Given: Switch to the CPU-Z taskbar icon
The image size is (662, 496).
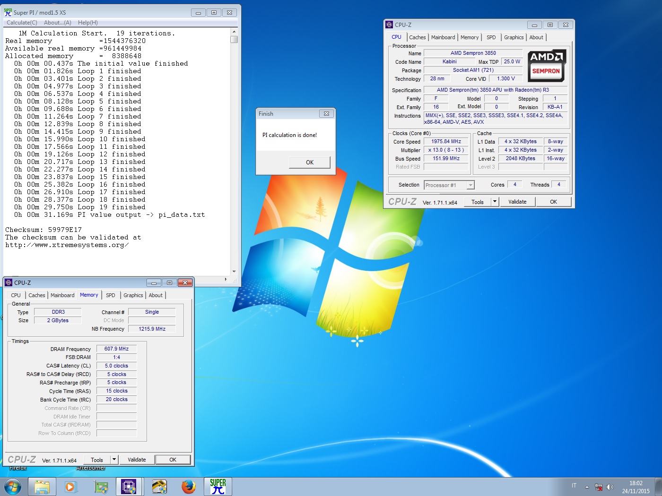Looking at the screenshot, I should [x=129, y=487].
